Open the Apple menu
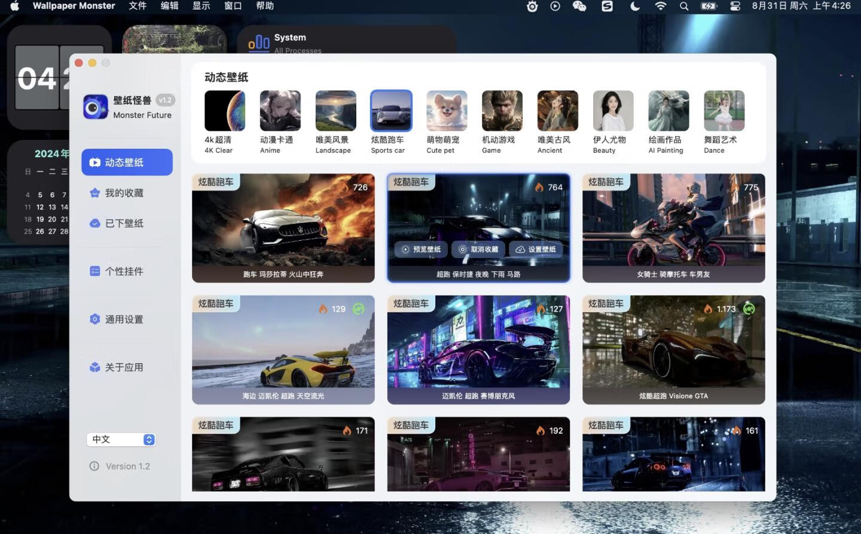This screenshot has width=861, height=534. point(15,6)
